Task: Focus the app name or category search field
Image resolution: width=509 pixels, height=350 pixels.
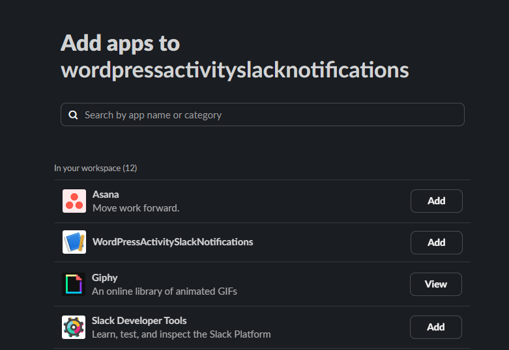Action: click(262, 114)
